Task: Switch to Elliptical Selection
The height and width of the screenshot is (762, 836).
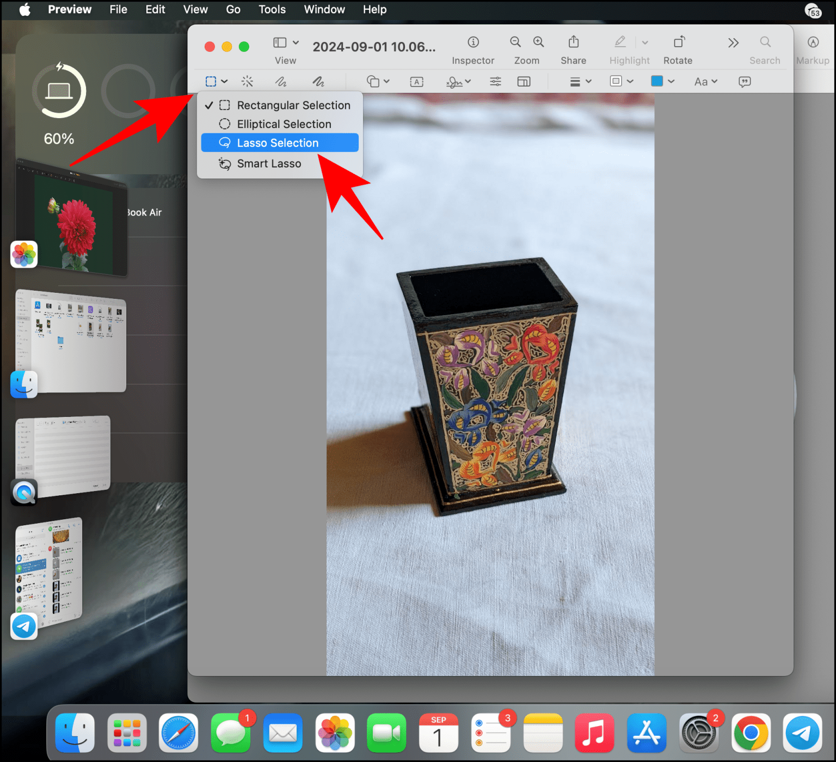Action: tap(284, 124)
